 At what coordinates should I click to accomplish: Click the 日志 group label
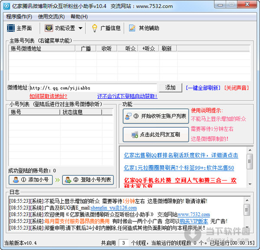(x=14, y=192)
